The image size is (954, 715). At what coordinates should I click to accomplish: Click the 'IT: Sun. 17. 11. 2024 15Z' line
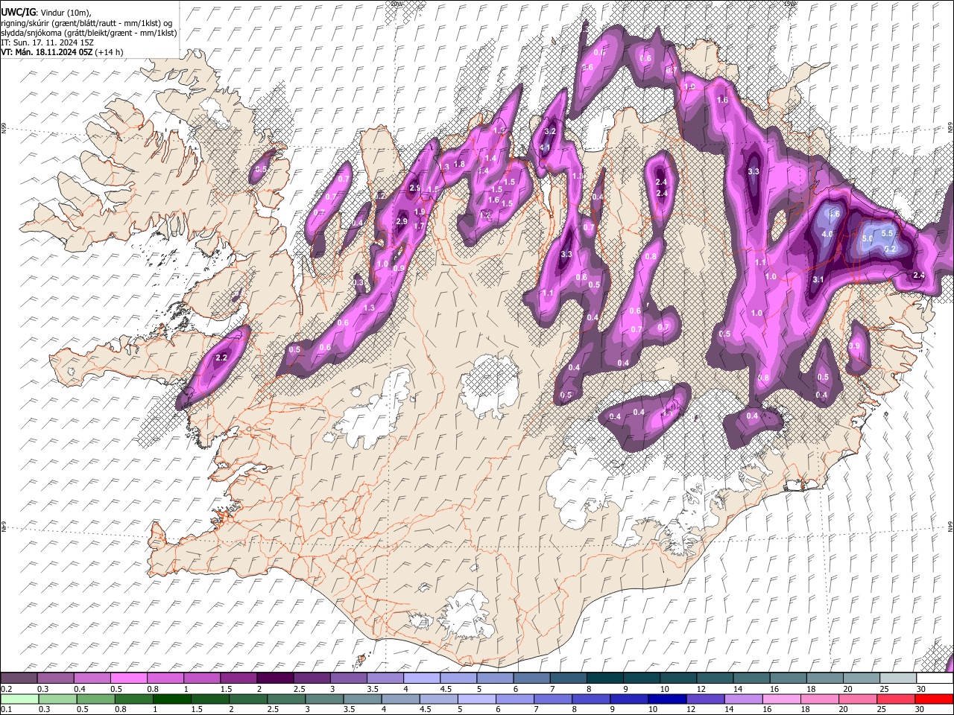click(47, 42)
